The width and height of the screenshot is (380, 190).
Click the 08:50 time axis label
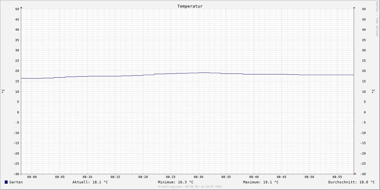click(309, 177)
